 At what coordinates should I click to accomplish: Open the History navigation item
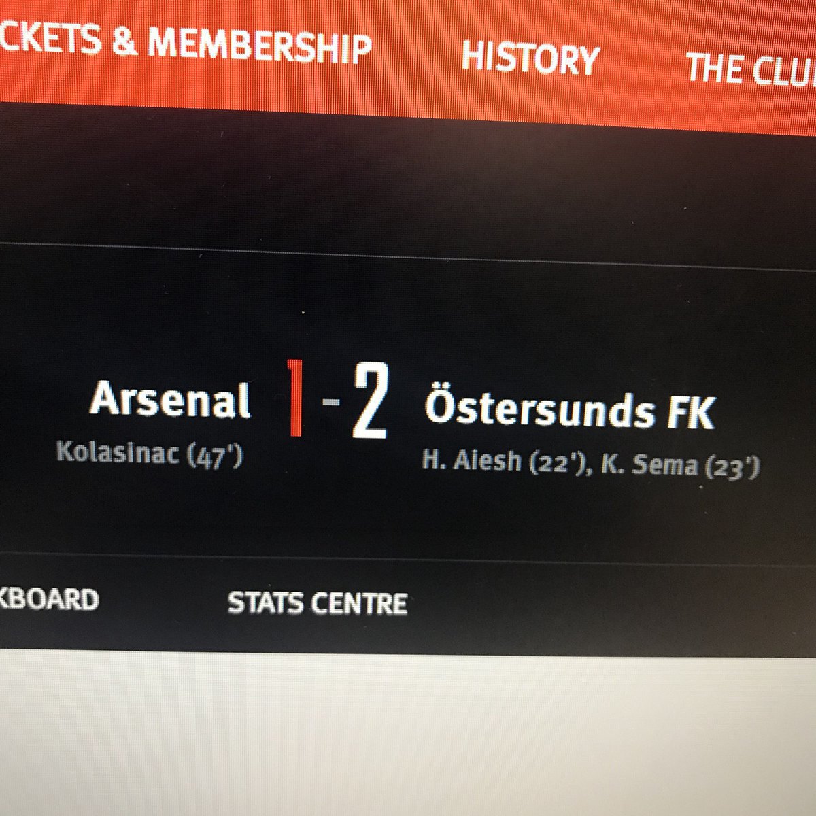[530, 58]
